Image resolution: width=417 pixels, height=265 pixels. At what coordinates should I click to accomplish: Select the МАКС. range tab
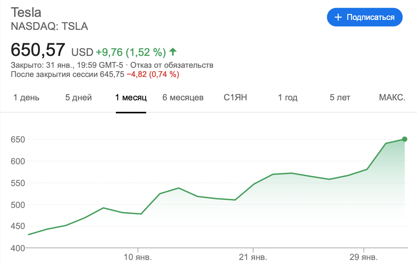392,97
